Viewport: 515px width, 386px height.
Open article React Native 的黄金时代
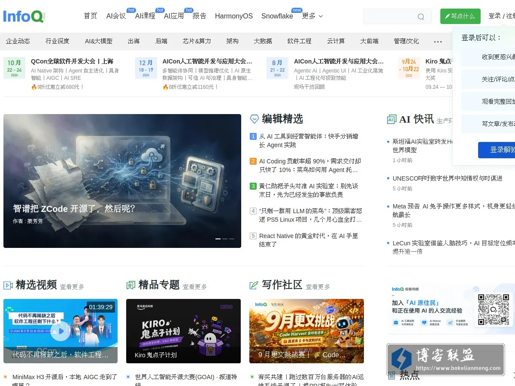tap(309, 240)
